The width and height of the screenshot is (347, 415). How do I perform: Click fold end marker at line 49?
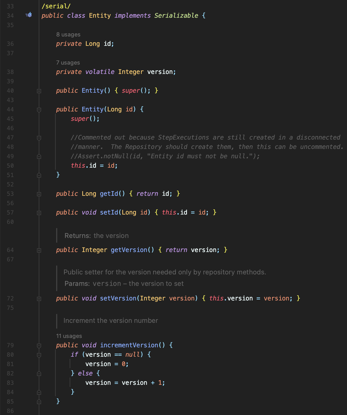pyautogui.click(x=39, y=156)
